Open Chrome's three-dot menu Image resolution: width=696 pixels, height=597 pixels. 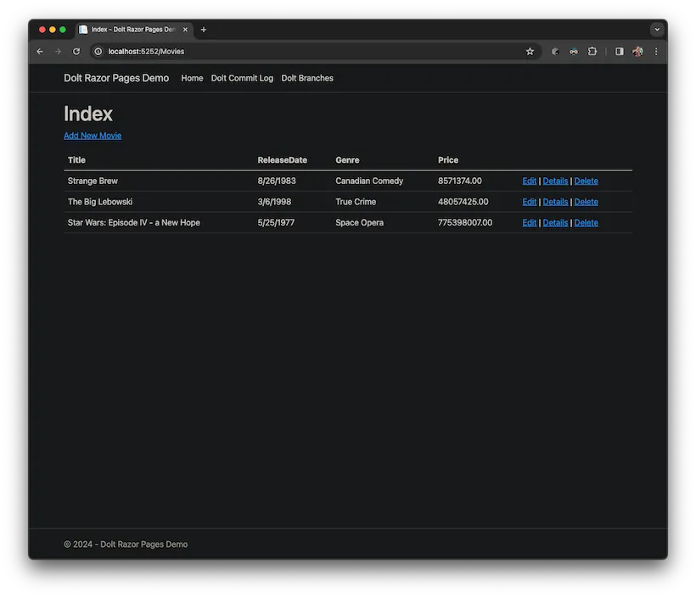point(655,52)
